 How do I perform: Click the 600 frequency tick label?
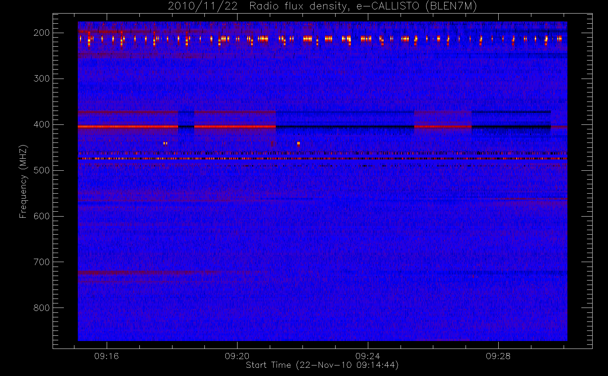pyautogui.click(x=41, y=216)
